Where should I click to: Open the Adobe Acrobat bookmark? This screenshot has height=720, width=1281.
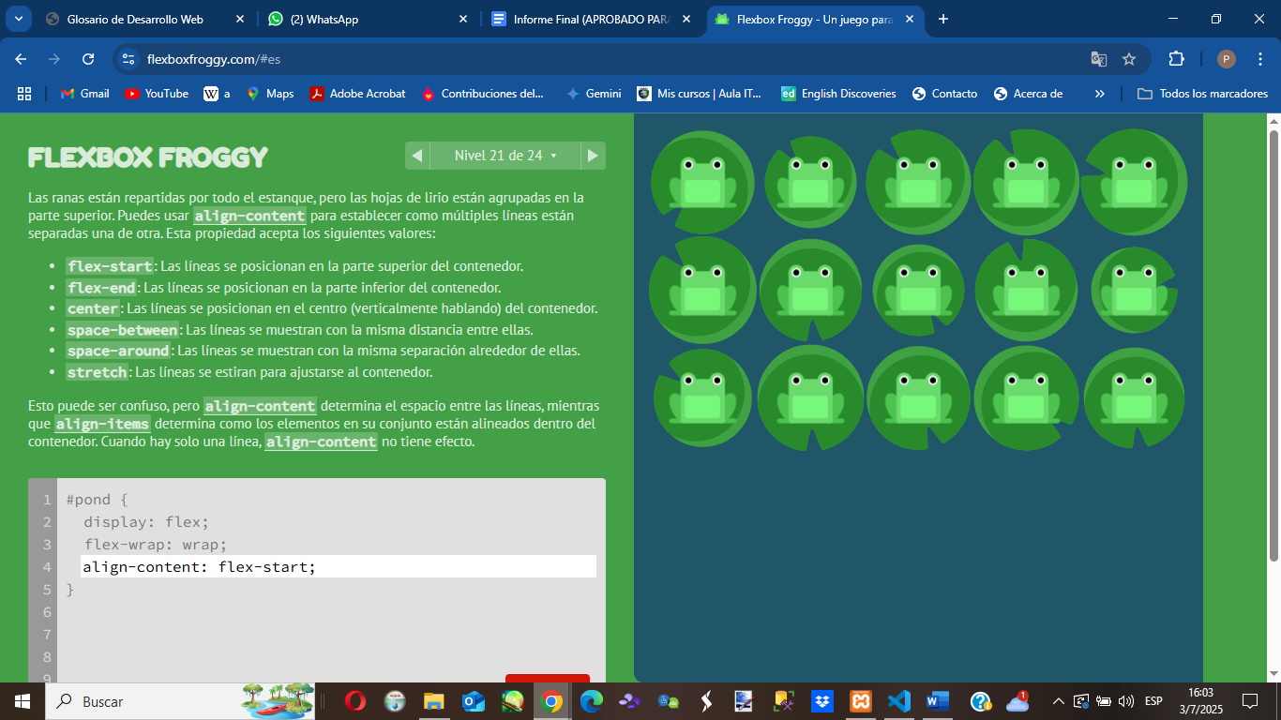tap(358, 94)
